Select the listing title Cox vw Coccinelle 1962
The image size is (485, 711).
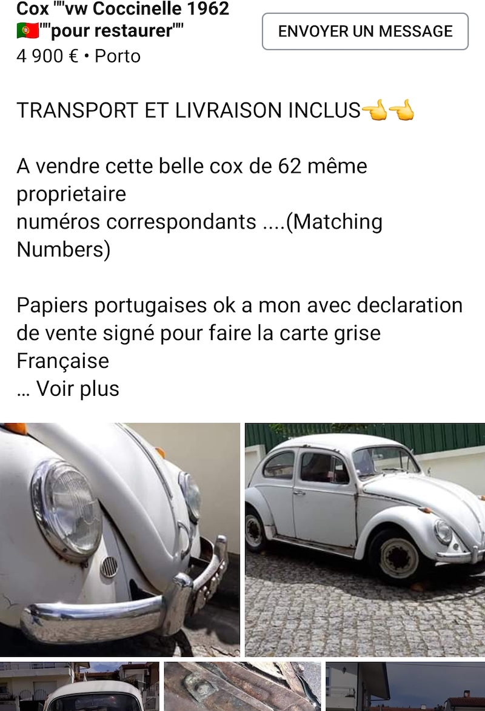point(123,8)
